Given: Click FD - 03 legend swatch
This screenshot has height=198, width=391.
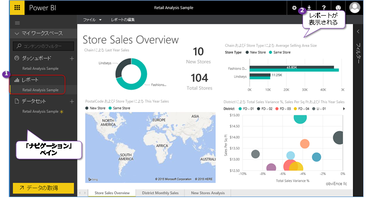Looking at the screenshot, I should tap(277, 109).
